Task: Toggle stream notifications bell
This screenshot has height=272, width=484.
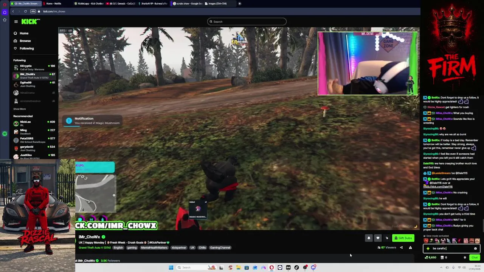Action: tap(369, 238)
